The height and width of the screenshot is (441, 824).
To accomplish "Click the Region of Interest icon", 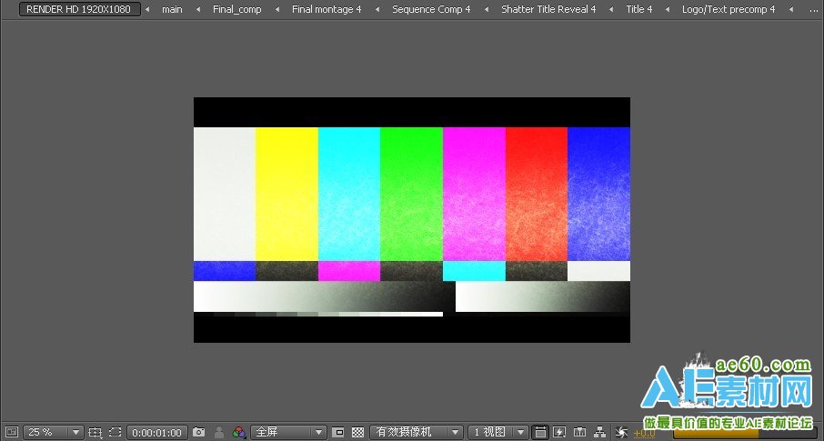I will 337,432.
